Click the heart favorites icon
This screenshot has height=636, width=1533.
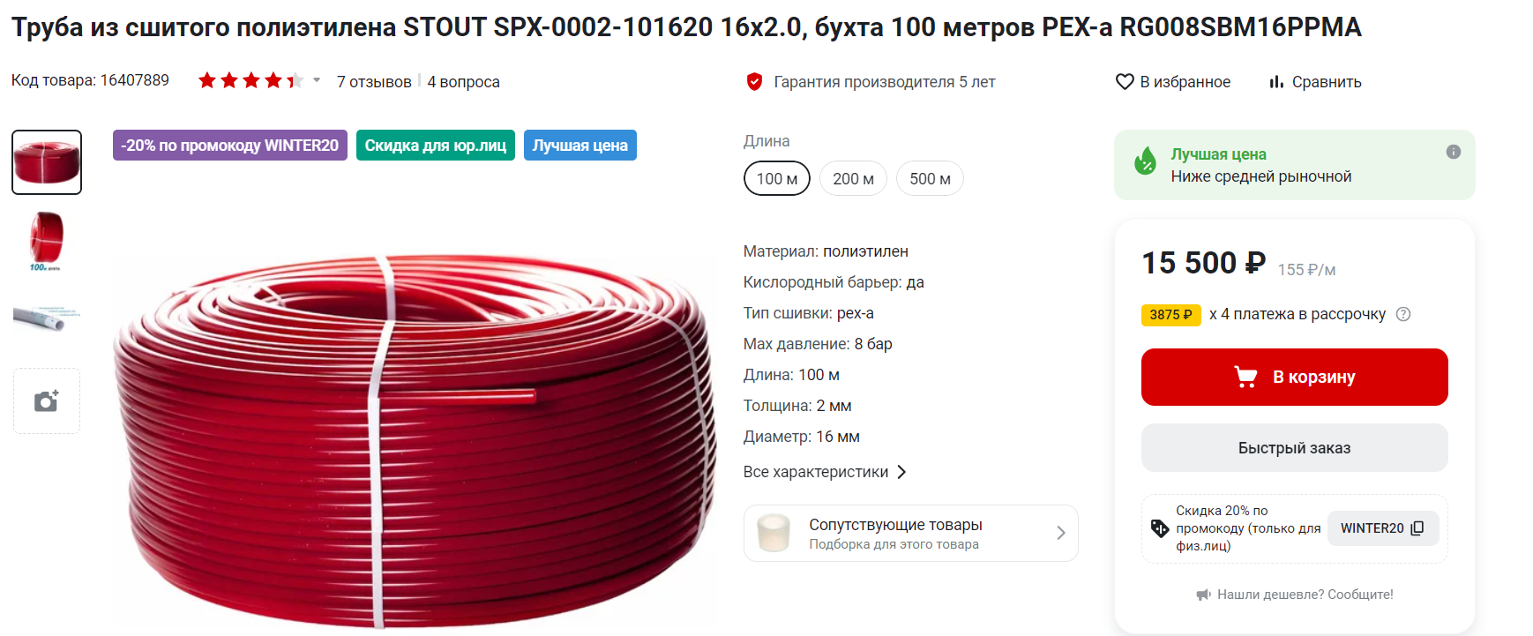1125,82
